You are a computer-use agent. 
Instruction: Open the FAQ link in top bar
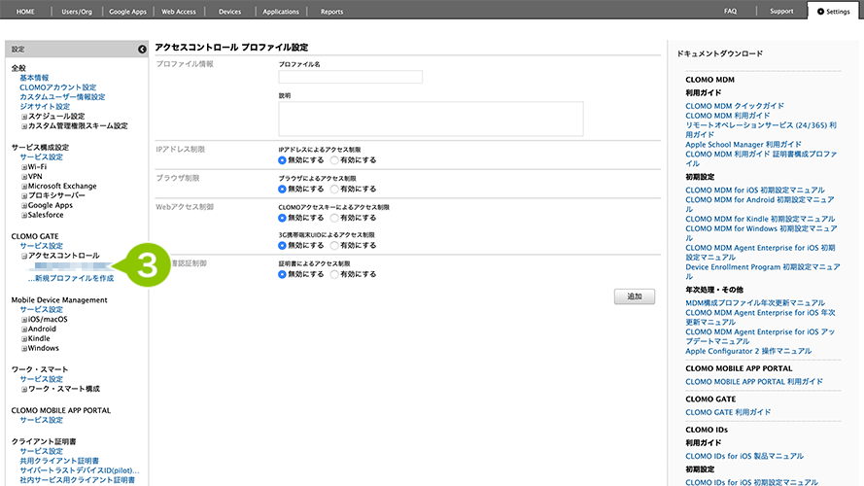point(730,11)
